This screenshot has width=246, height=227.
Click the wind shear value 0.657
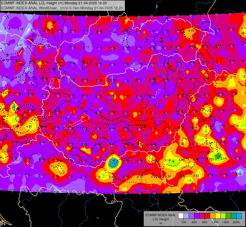[x=41, y=191]
